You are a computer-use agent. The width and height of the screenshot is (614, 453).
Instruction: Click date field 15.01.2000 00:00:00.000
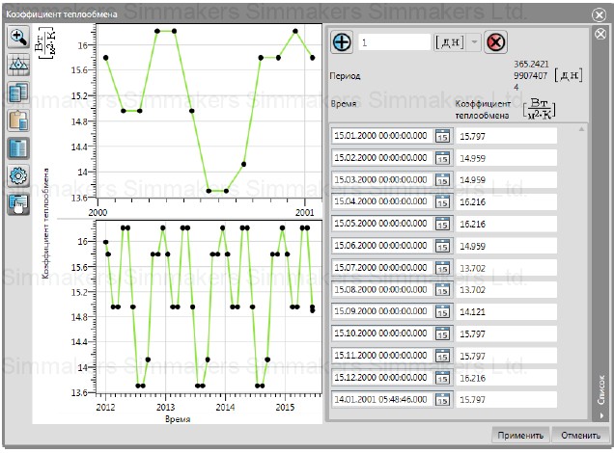click(382, 136)
